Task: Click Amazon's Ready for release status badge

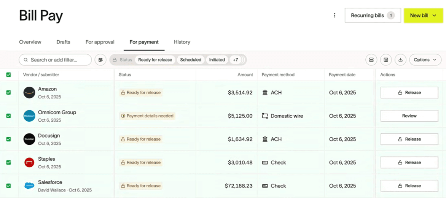Action: 141,93
